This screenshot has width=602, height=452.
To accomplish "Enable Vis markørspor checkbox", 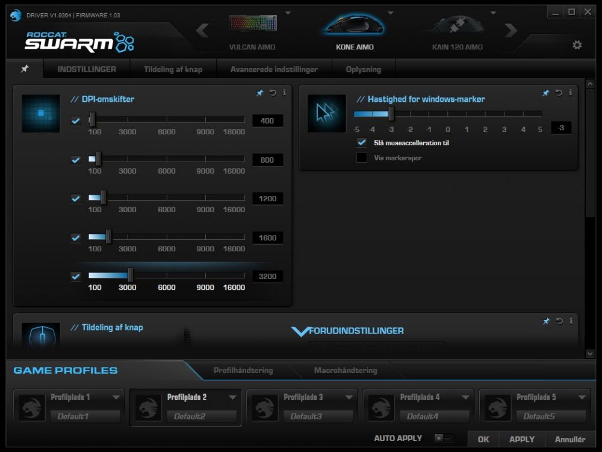I will [x=362, y=157].
